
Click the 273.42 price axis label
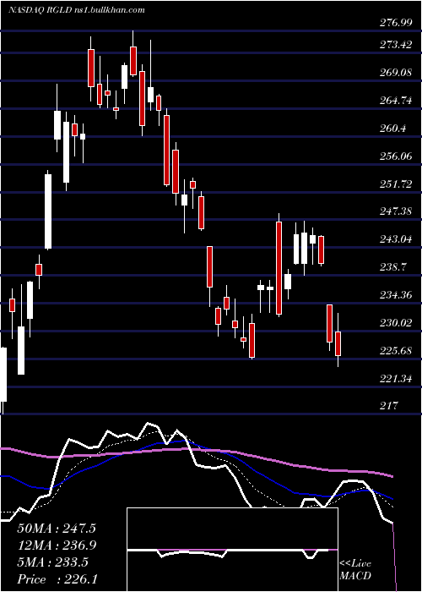(x=396, y=45)
